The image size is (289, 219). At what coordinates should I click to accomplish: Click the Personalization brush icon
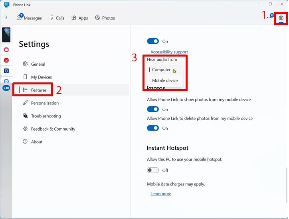click(25, 103)
